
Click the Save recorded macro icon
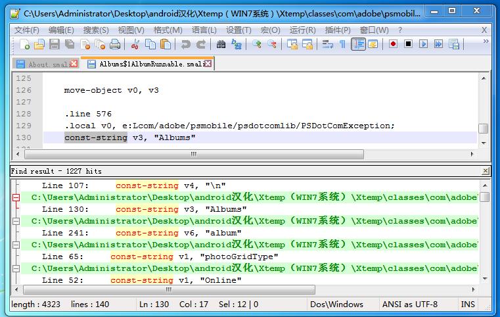454,44
